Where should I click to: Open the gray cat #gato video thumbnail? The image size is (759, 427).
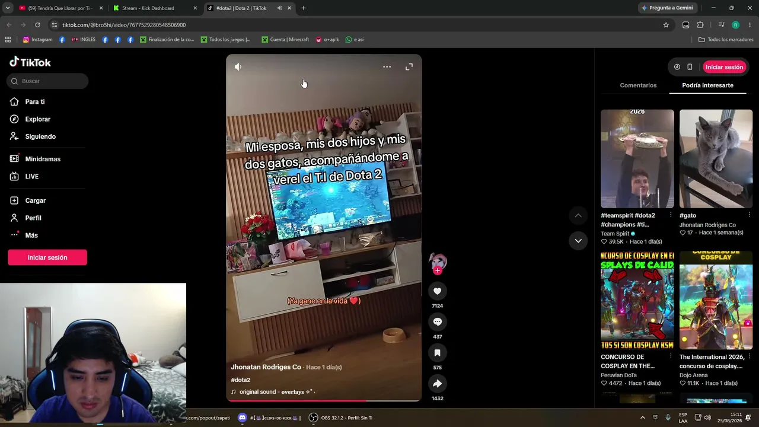coord(716,158)
